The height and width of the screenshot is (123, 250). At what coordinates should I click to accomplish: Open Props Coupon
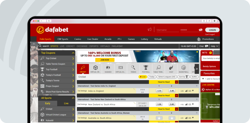[57, 86]
